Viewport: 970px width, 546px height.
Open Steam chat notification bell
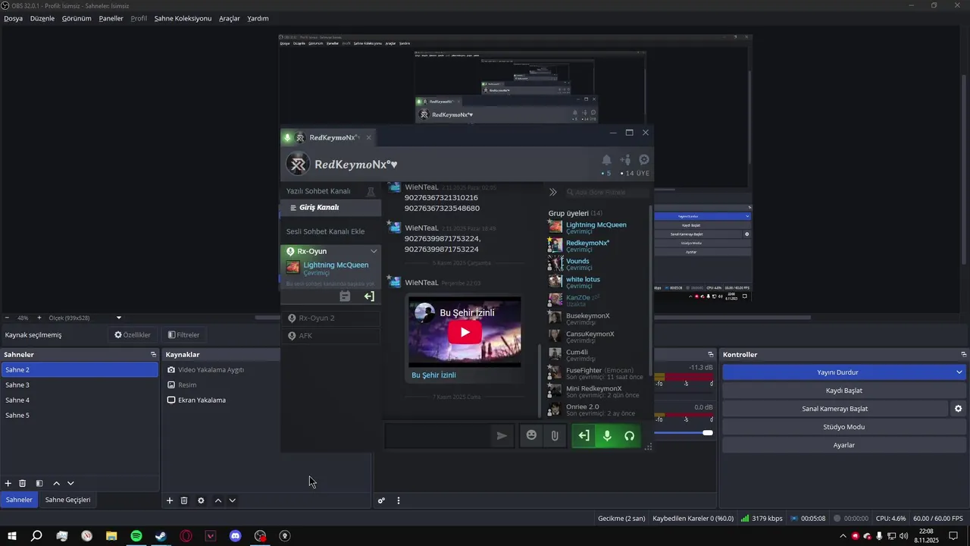[x=606, y=160]
